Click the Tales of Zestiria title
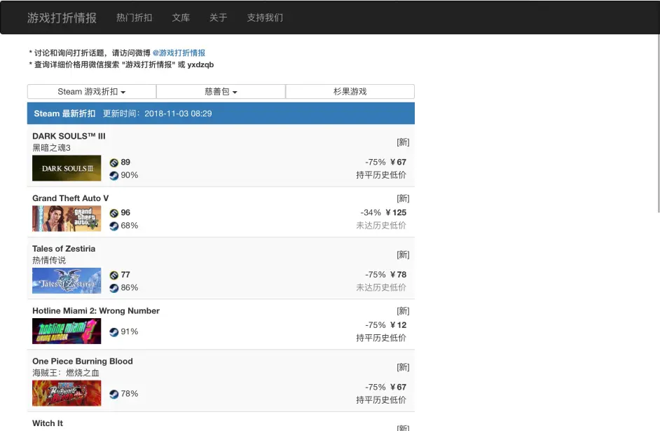Viewport: 660px width, 431px height. [x=64, y=249]
